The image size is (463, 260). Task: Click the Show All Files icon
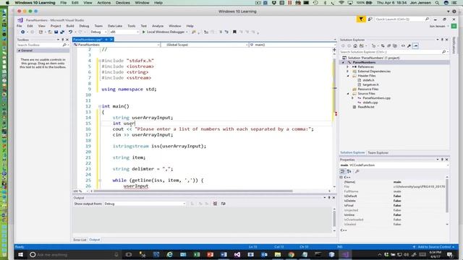pyautogui.click(x=395, y=46)
